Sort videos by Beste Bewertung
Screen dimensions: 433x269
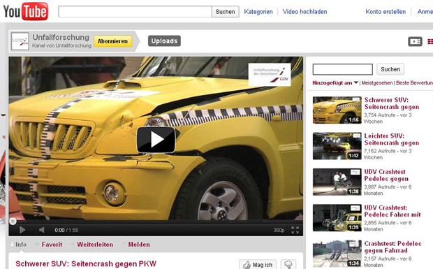tap(415, 83)
